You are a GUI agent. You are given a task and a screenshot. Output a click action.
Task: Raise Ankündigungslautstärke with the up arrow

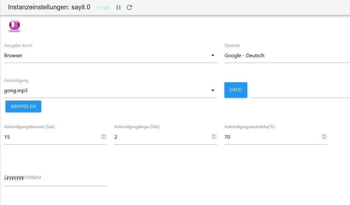324,135
